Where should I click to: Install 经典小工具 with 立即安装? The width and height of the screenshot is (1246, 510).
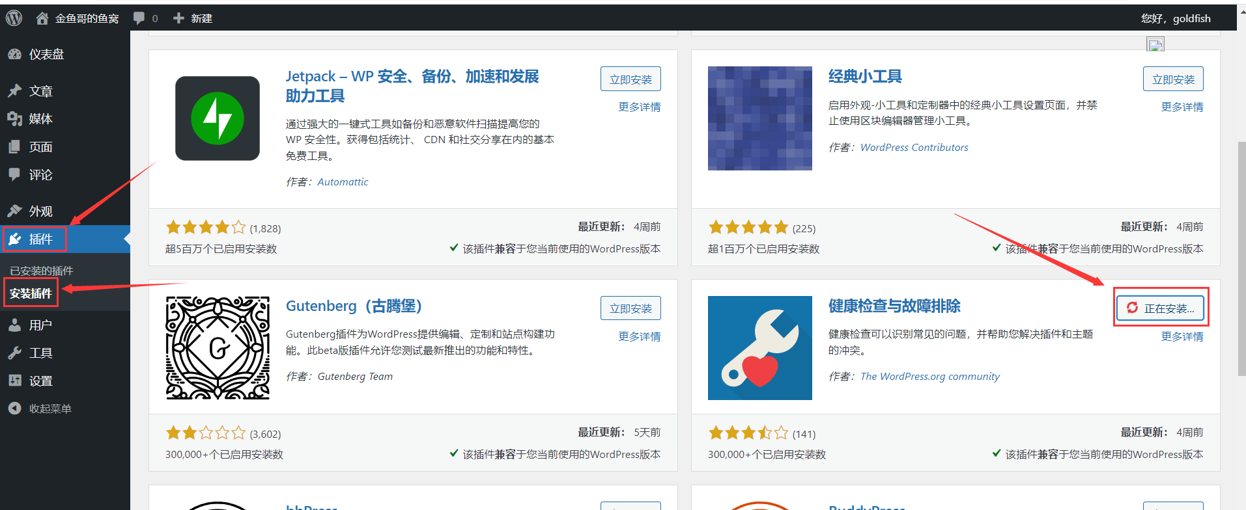(1173, 79)
